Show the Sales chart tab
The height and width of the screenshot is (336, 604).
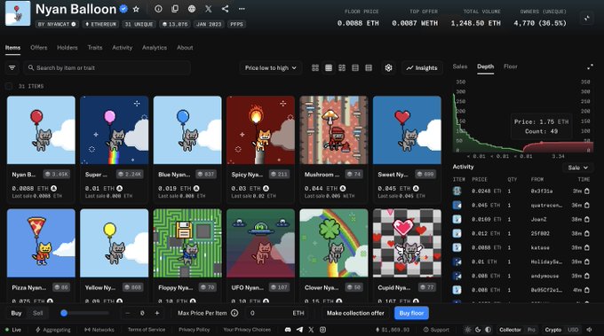click(x=460, y=66)
